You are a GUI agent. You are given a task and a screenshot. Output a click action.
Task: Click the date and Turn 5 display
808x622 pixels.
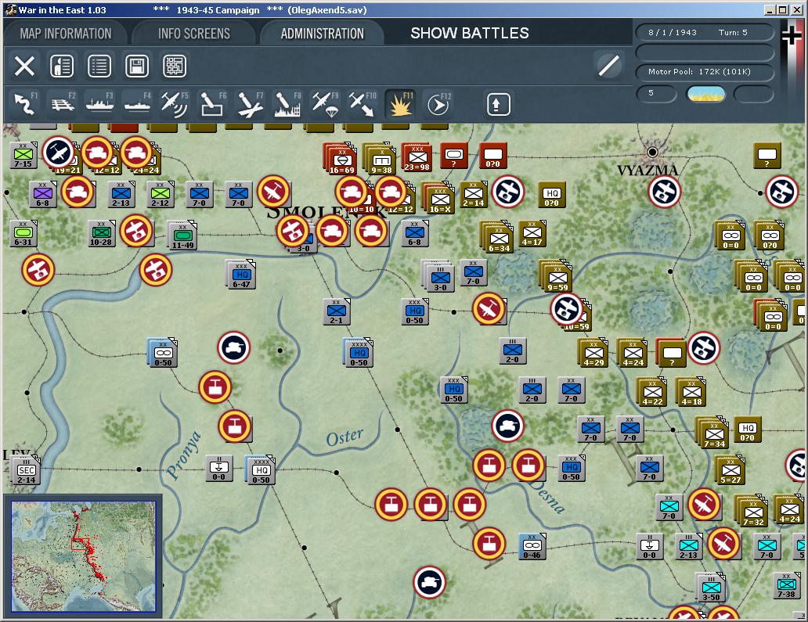(705, 32)
